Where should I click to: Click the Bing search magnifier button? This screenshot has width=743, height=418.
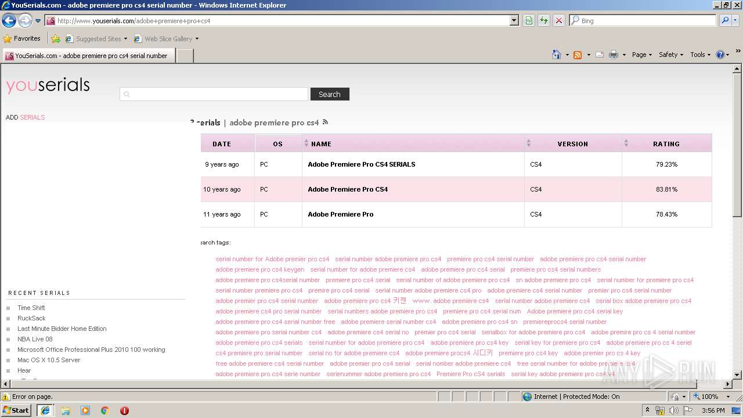[x=725, y=20]
